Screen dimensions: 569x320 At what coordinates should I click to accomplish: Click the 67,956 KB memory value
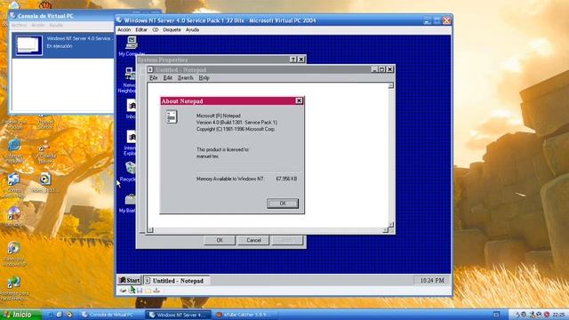286,179
